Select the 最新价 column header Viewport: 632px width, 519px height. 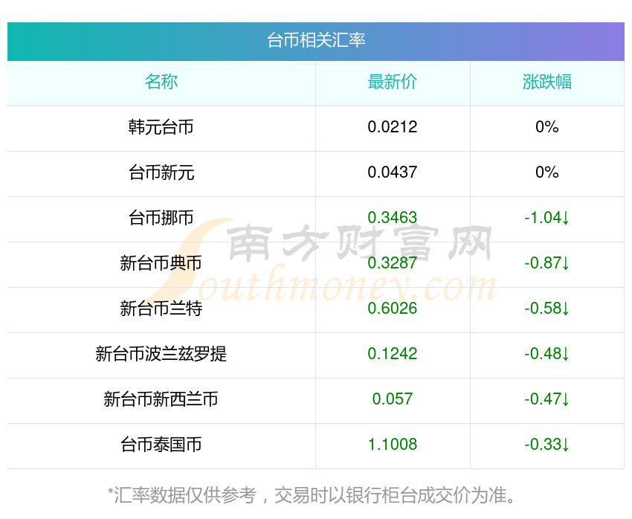[392, 82]
